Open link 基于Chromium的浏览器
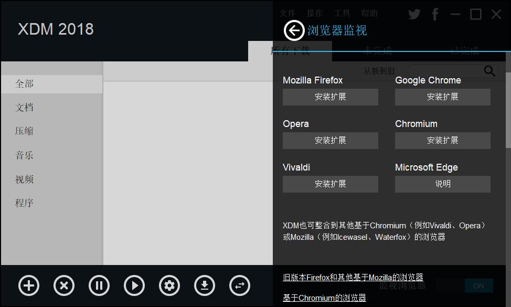511x307 pixels. [x=324, y=298]
